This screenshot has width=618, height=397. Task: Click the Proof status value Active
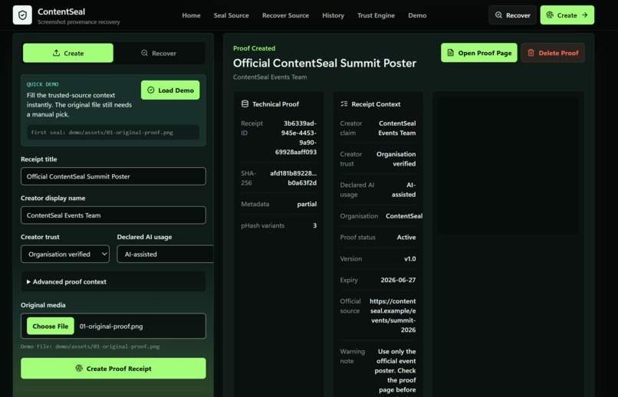point(406,237)
